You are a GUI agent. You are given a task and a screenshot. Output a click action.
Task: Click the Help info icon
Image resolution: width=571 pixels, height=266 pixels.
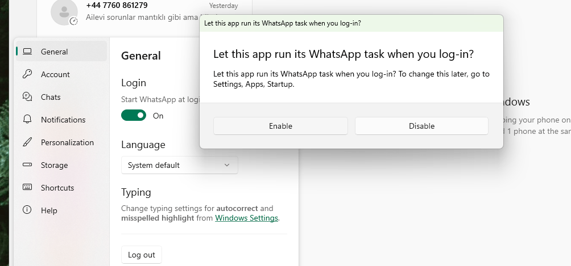point(27,210)
